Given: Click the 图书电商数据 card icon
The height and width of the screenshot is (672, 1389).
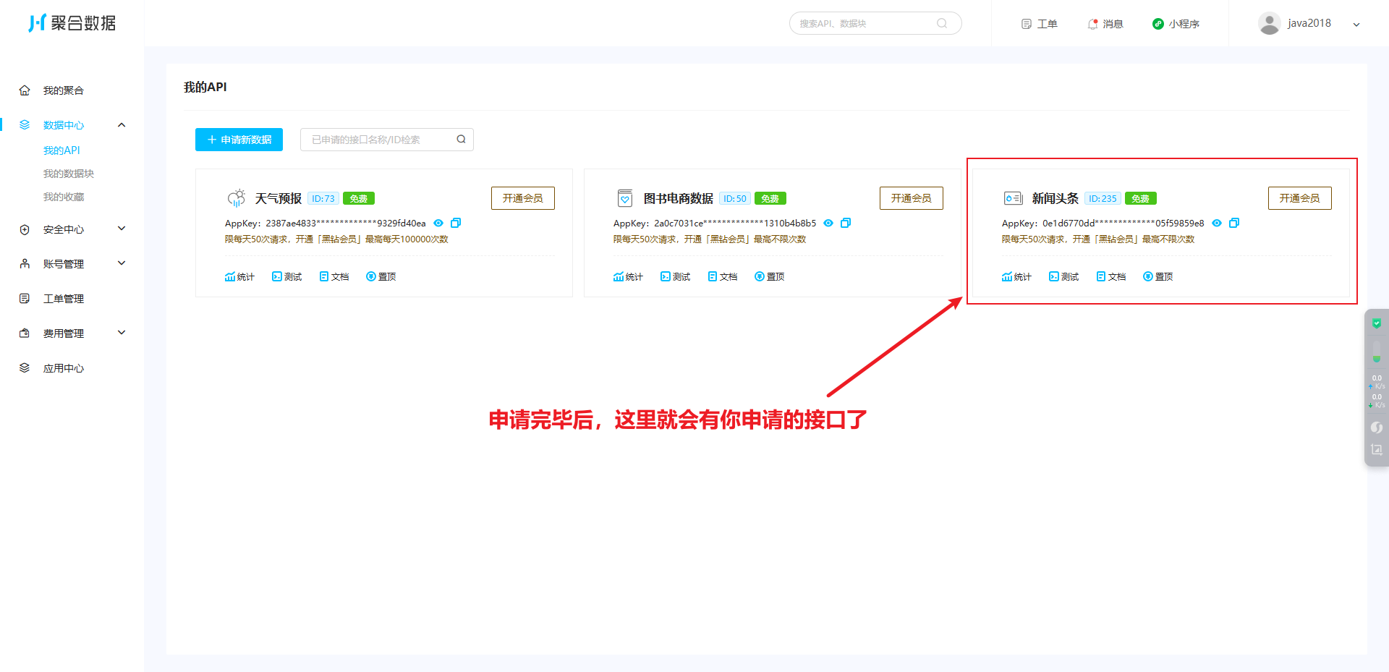Looking at the screenshot, I should (625, 198).
